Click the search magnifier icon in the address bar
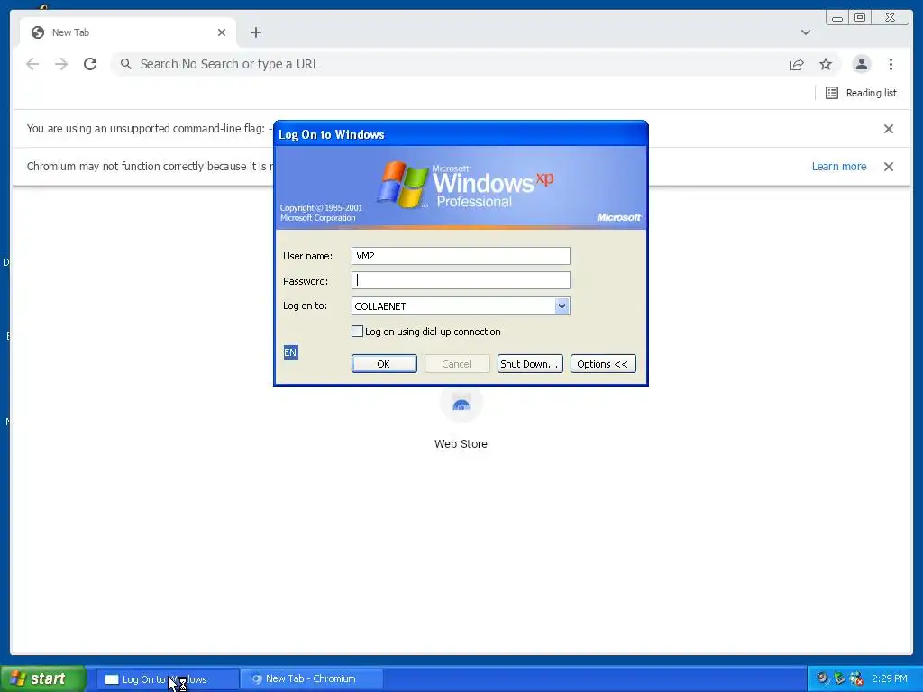Screen dimensions: 923x692 [x=125, y=64]
